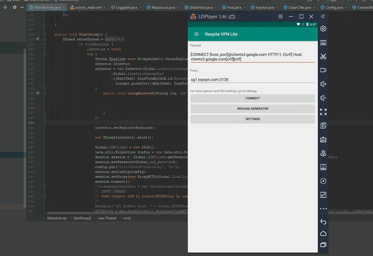
Task: Click the line injector.setPayload(Fpayload);
Action: (x=125, y=128)
